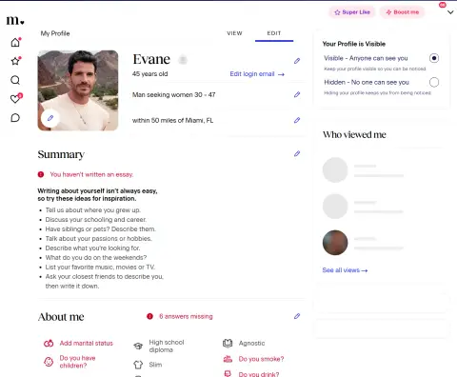Open the heart Likes icon in sidebar
This screenshot has width=457, height=377.
click(15, 99)
